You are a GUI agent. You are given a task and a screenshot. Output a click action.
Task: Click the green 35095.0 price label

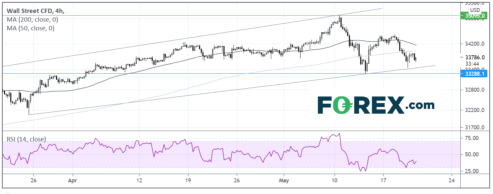[x=475, y=15]
